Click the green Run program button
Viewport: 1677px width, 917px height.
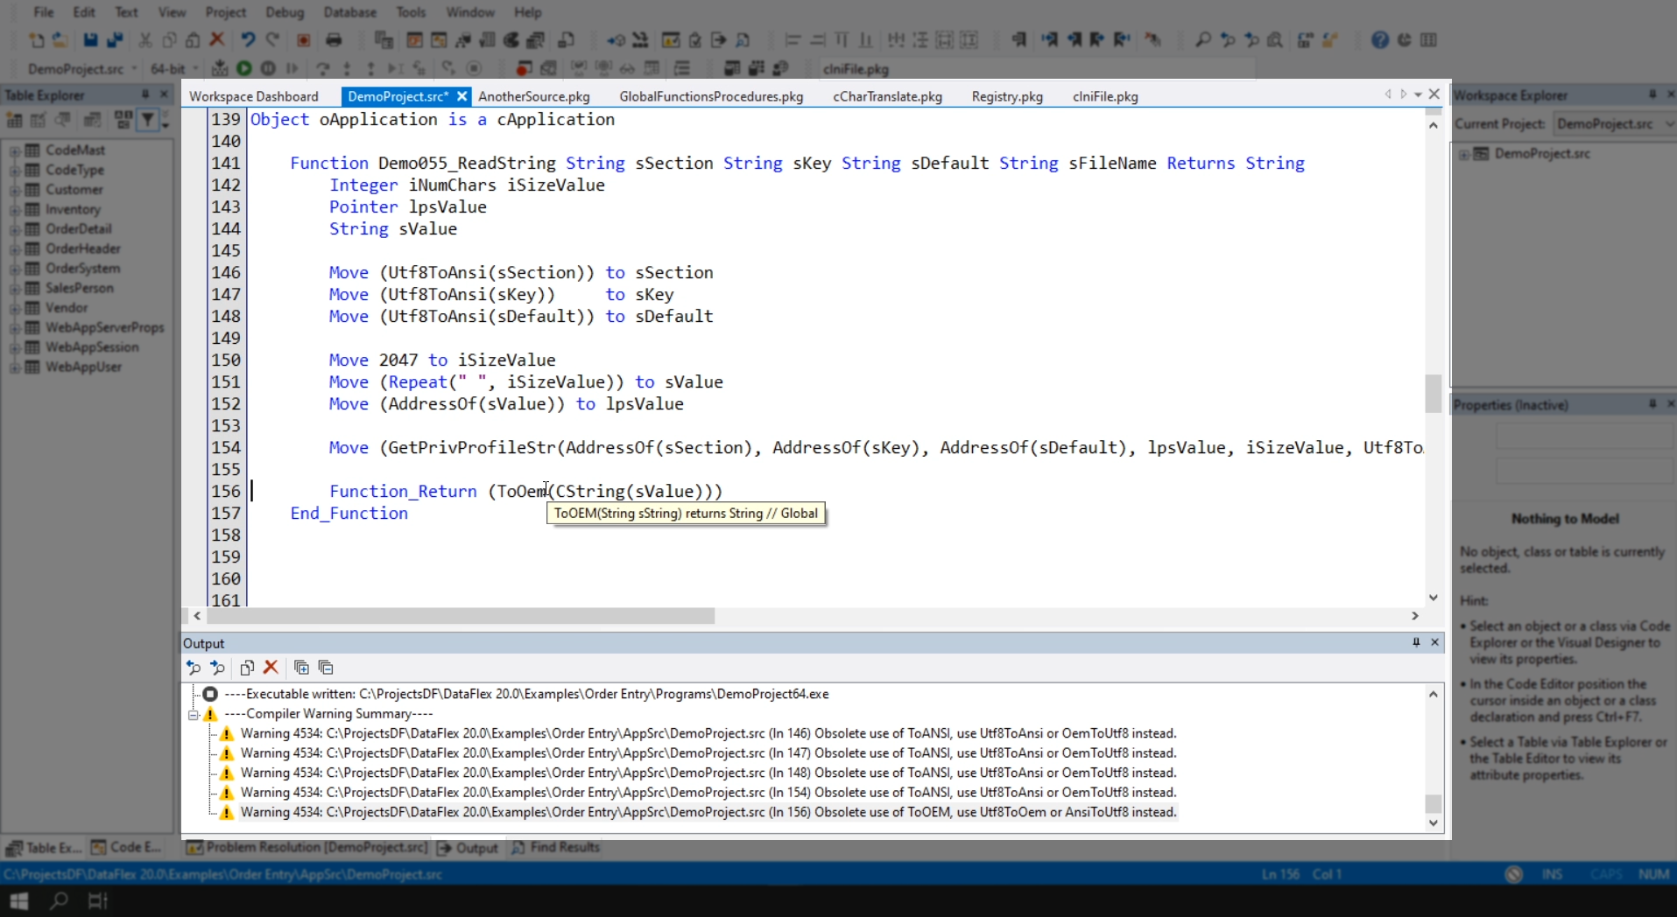point(244,68)
